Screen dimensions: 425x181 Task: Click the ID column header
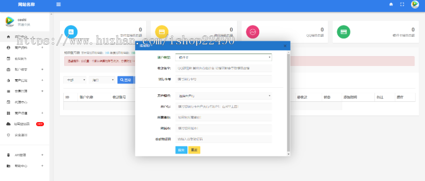pyautogui.click(x=67, y=97)
